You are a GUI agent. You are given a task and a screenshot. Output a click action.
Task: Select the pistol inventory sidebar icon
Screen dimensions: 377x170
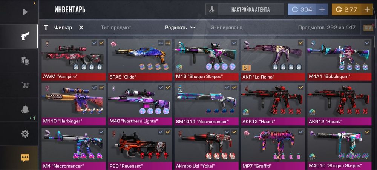click(x=25, y=36)
